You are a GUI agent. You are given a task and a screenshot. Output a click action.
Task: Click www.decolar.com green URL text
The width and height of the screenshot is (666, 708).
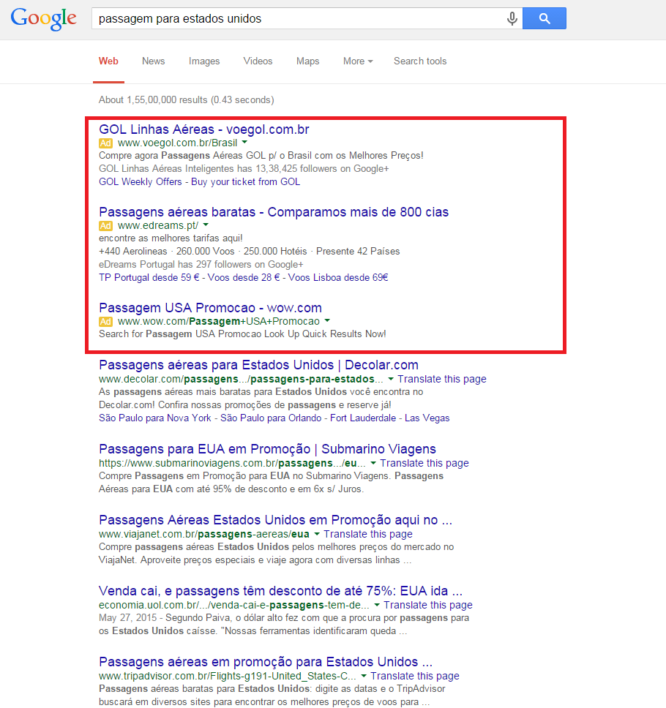pos(241,379)
